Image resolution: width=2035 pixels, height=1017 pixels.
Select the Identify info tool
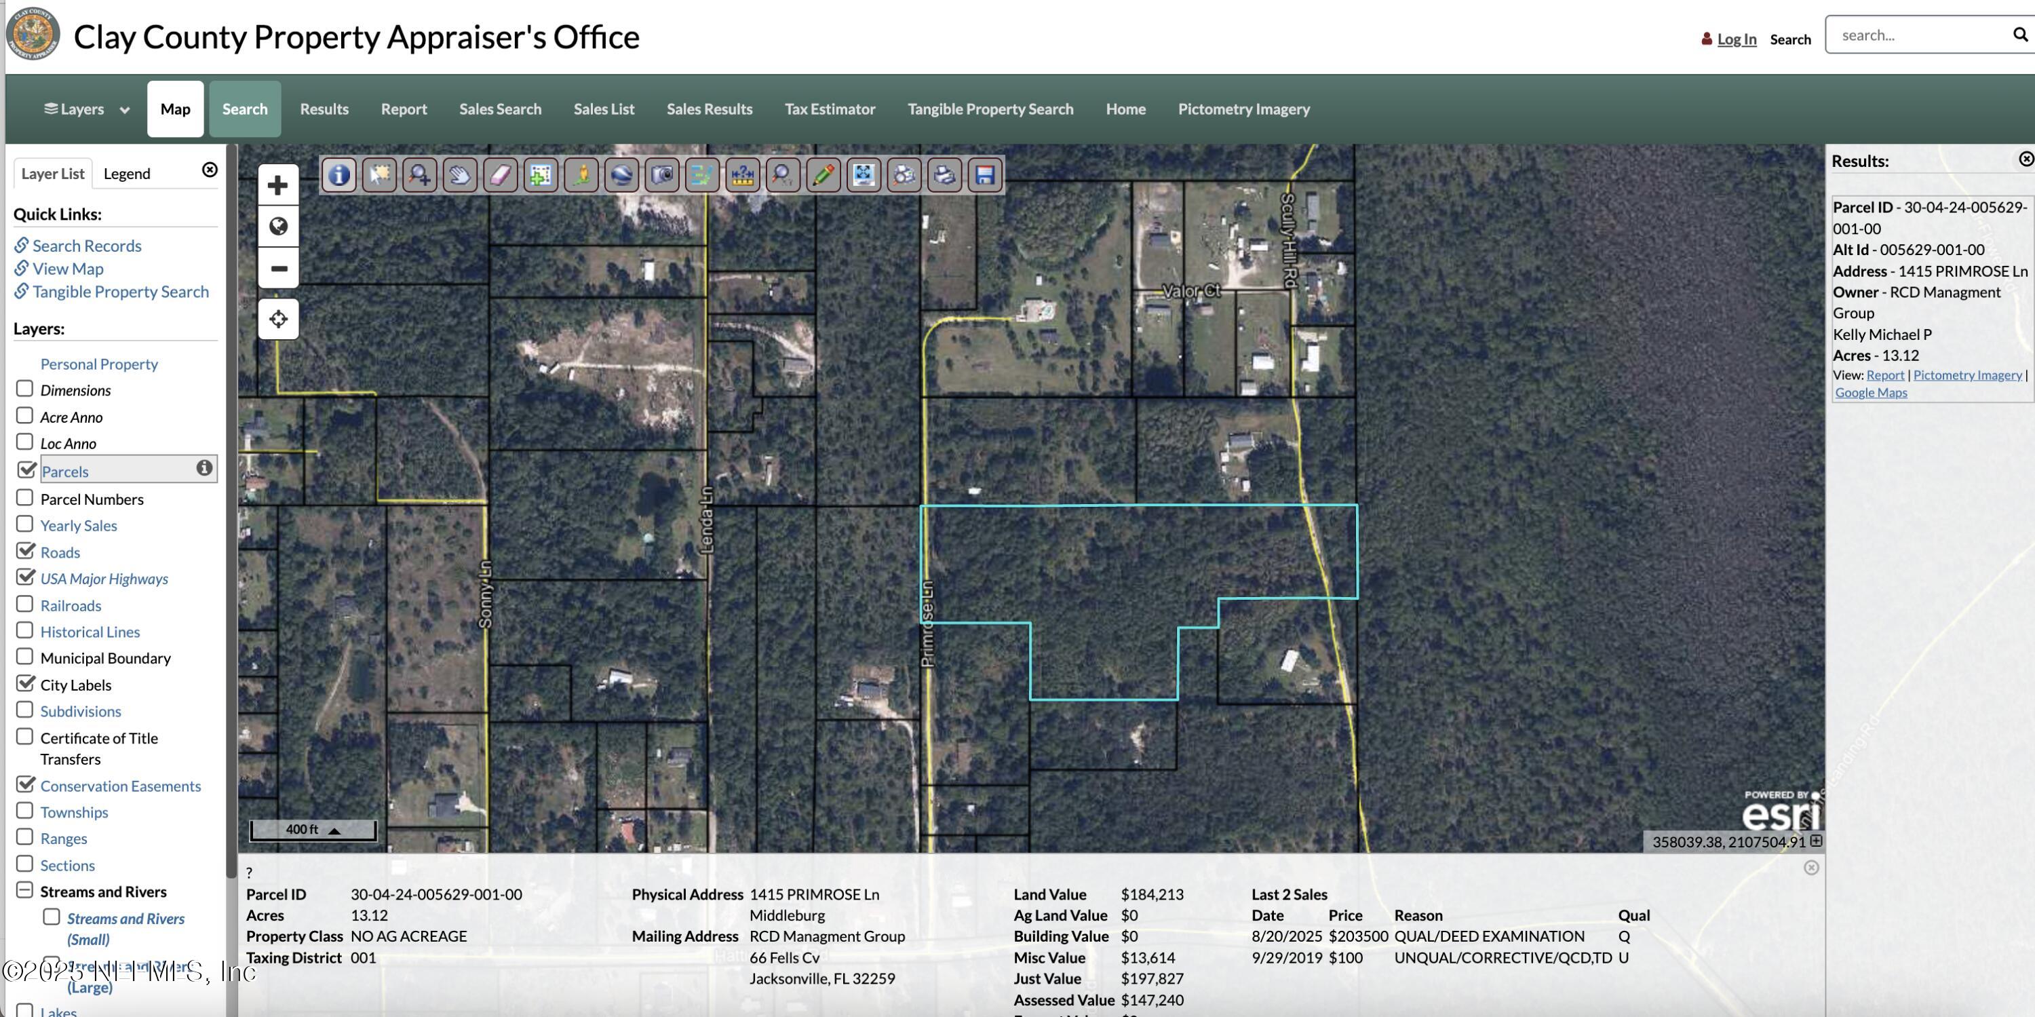[339, 174]
